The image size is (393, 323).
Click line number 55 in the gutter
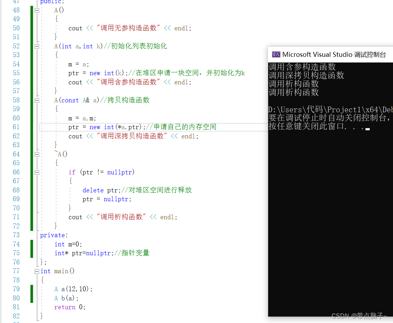tap(16, 73)
